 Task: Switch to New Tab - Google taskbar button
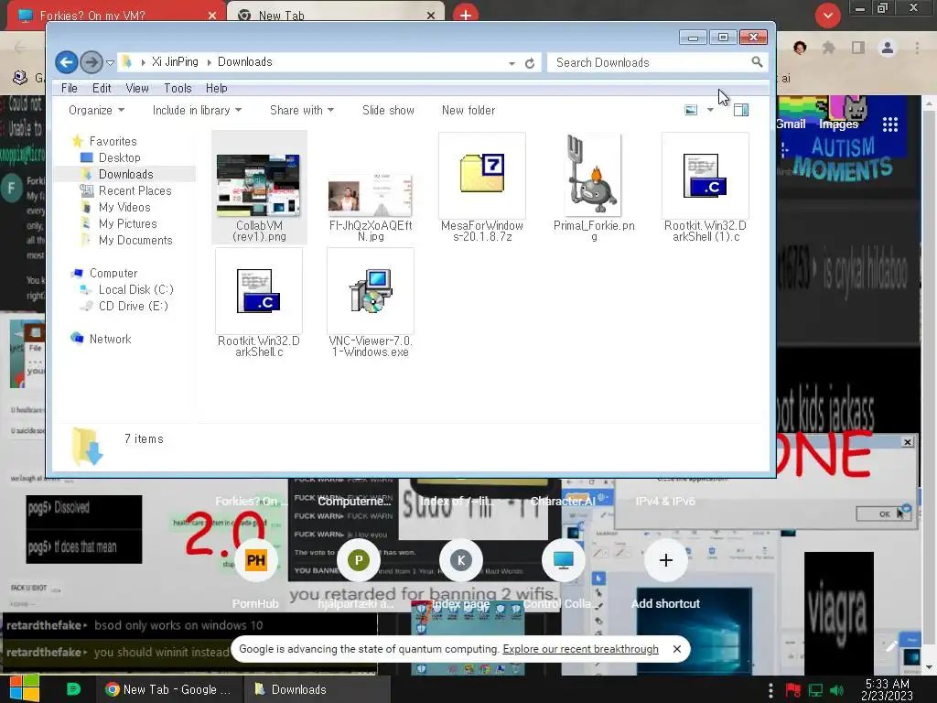click(x=169, y=689)
